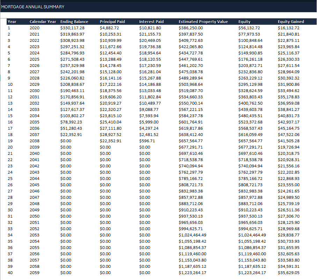Image resolution: width=317 pixels, height=280 pixels.
Task: Click property value cell $1,024,464.49
Action: pyautogui.click(x=192, y=235)
